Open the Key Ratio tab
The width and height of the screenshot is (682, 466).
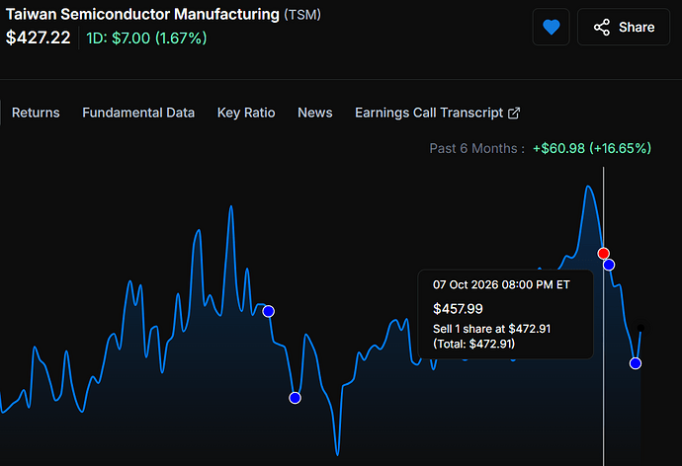tap(246, 113)
